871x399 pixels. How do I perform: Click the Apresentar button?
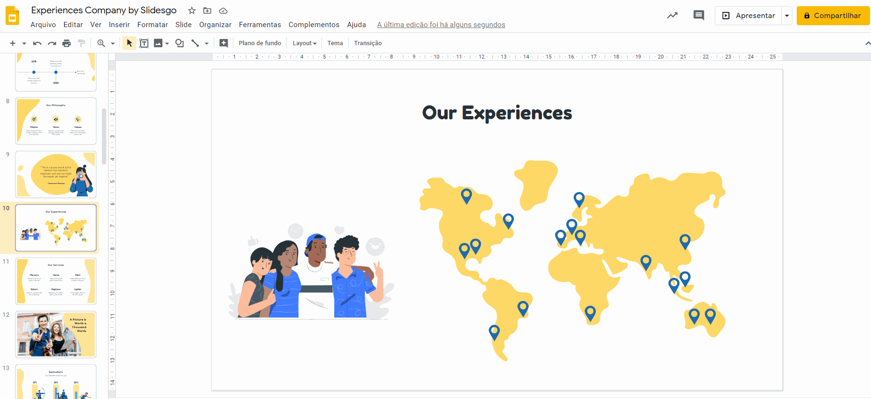click(748, 16)
